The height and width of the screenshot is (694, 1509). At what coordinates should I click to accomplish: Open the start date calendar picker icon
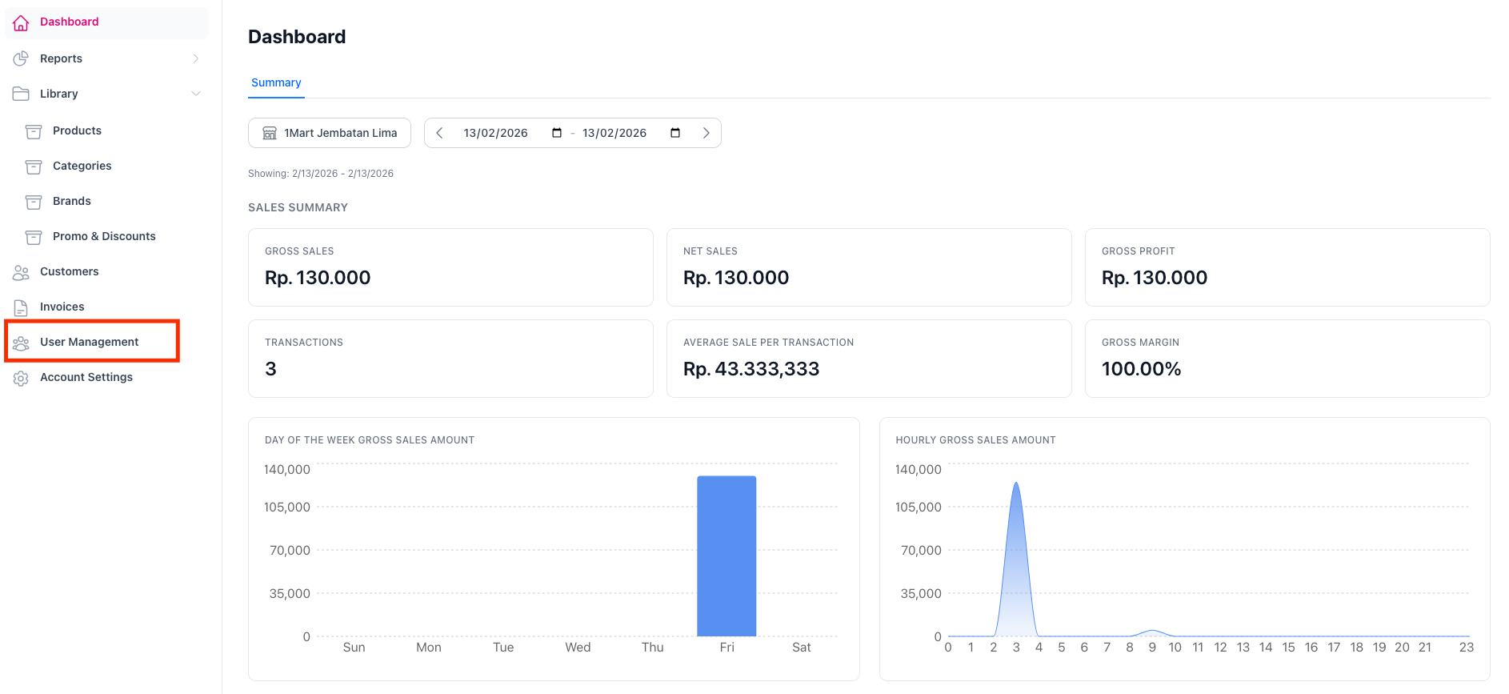tap(557, 133)
